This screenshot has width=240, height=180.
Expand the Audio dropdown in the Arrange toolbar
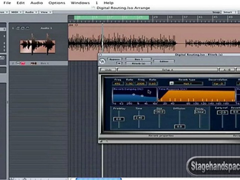(x=31, y=12)
